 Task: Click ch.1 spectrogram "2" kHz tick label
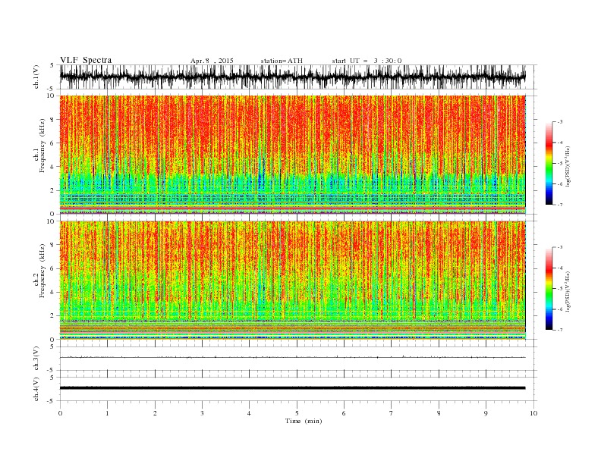pyautogui.click(x=53, y=190)
